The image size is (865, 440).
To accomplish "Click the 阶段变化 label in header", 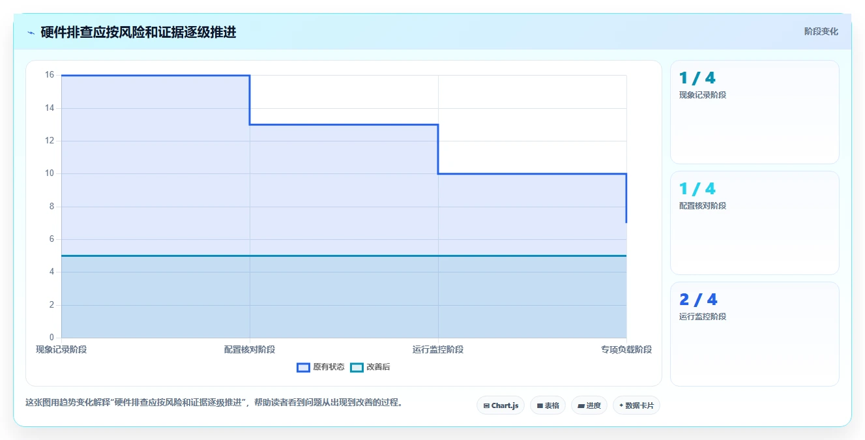I will pos(821,31).
